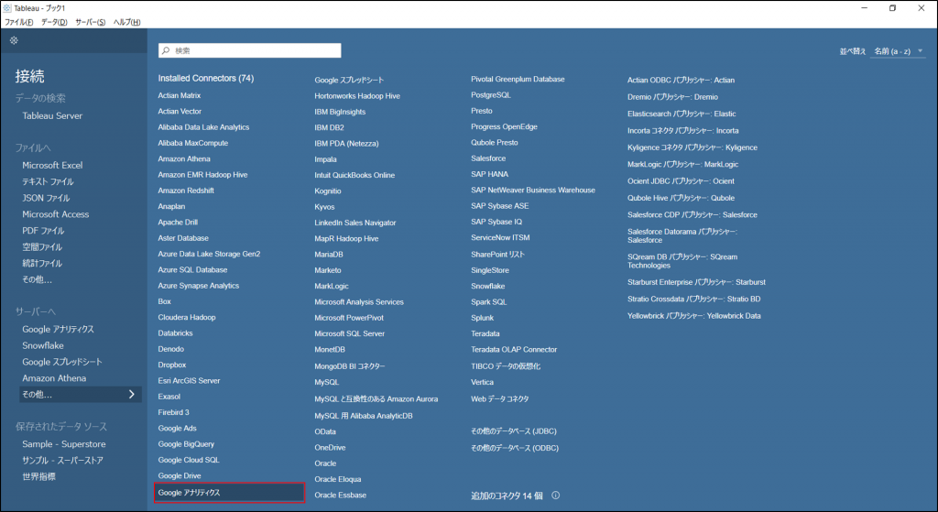The width and height of the screenshot is (938, 512).
Task: Select JSON ファイル connector
Action: pos(46,198)
